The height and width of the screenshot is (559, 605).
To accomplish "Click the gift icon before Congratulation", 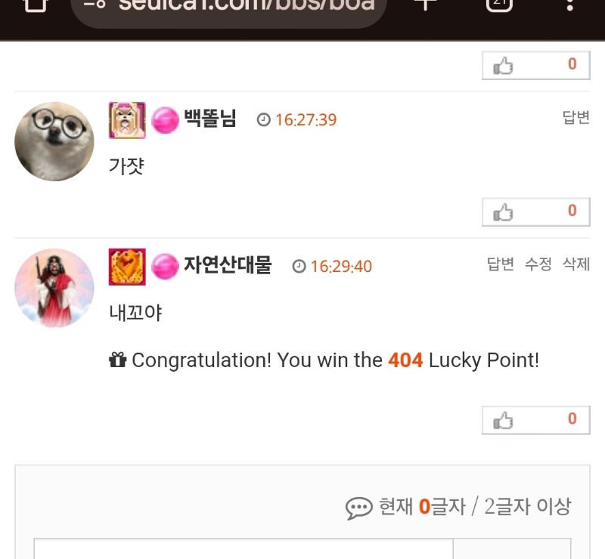I will (118, 360).
